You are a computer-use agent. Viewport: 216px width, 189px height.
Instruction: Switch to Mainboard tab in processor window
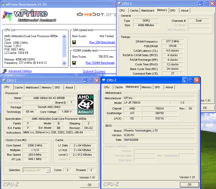[32, 87]
